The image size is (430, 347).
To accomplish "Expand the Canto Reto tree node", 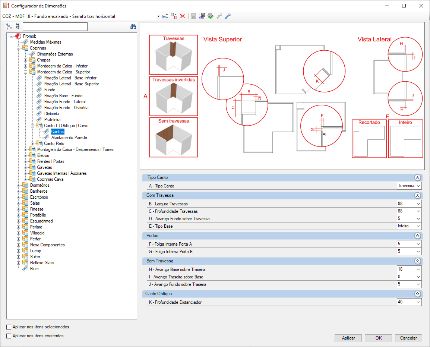I will click(33, 143).
